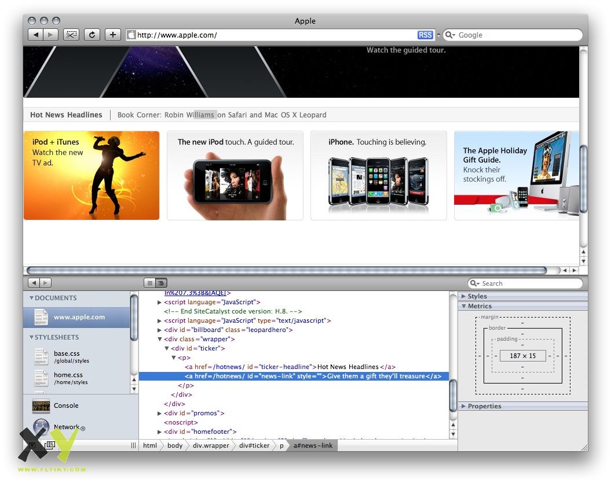Select body in the breadcrumb bar
Viewport: 611px width, 483px height.
(174, 445)
